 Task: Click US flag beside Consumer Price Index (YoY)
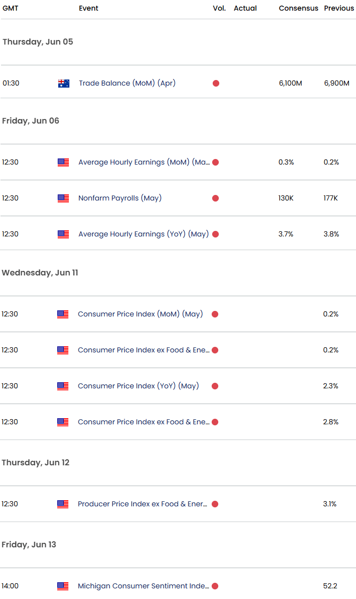point(63,386)
